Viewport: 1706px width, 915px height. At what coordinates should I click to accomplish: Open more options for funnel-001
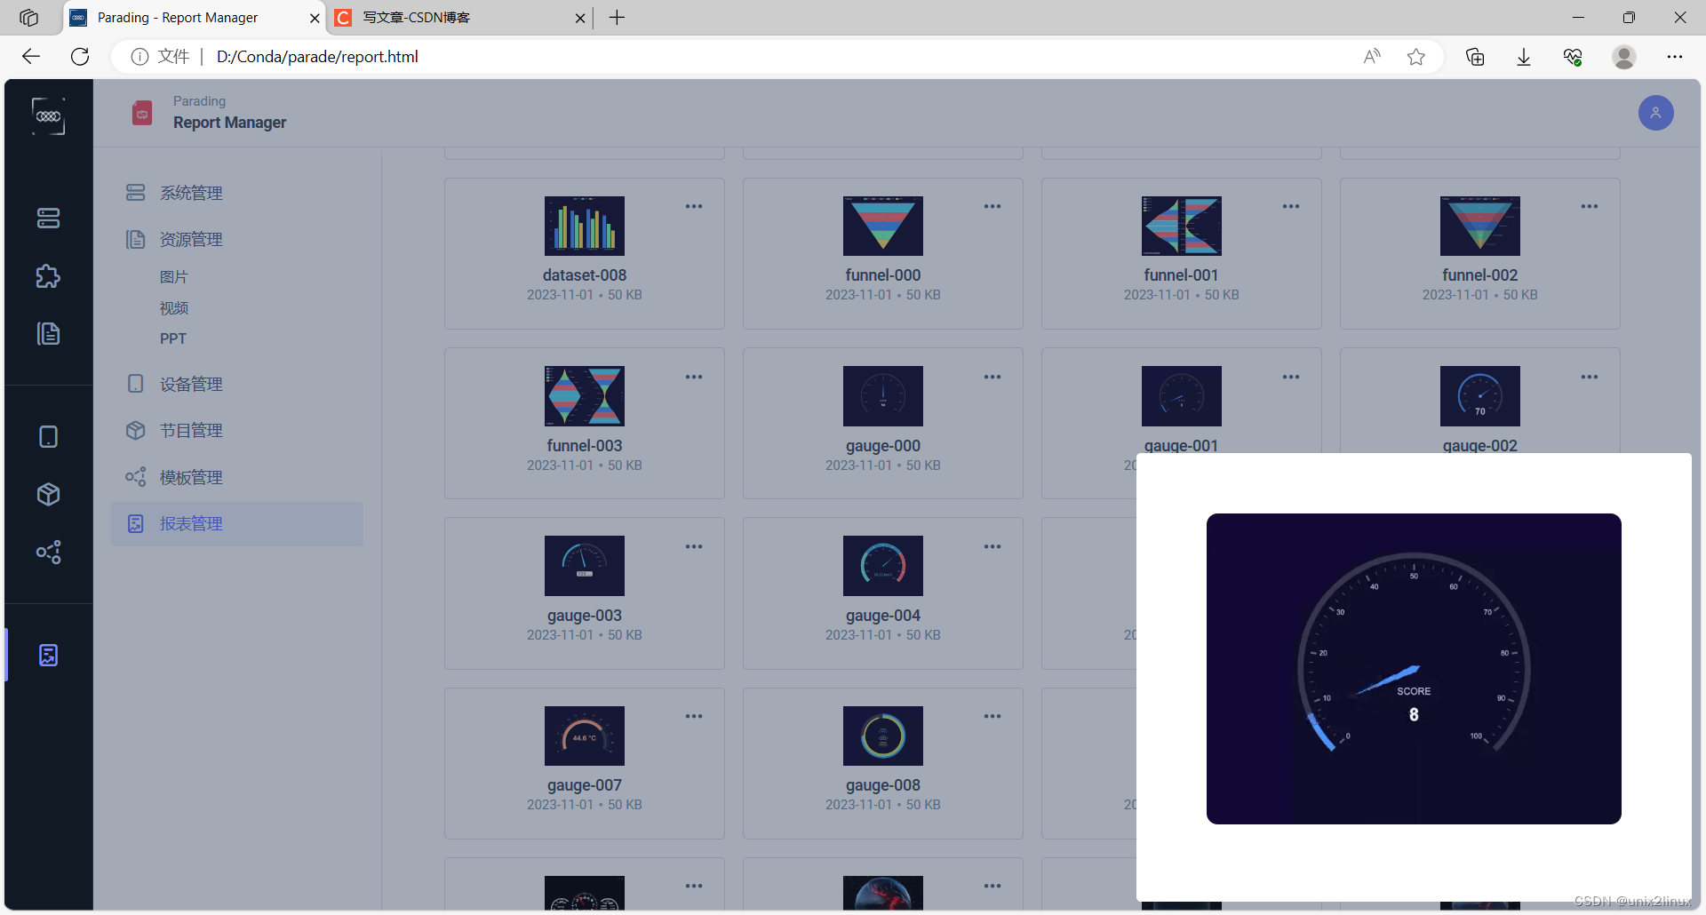coord(1291,206)
